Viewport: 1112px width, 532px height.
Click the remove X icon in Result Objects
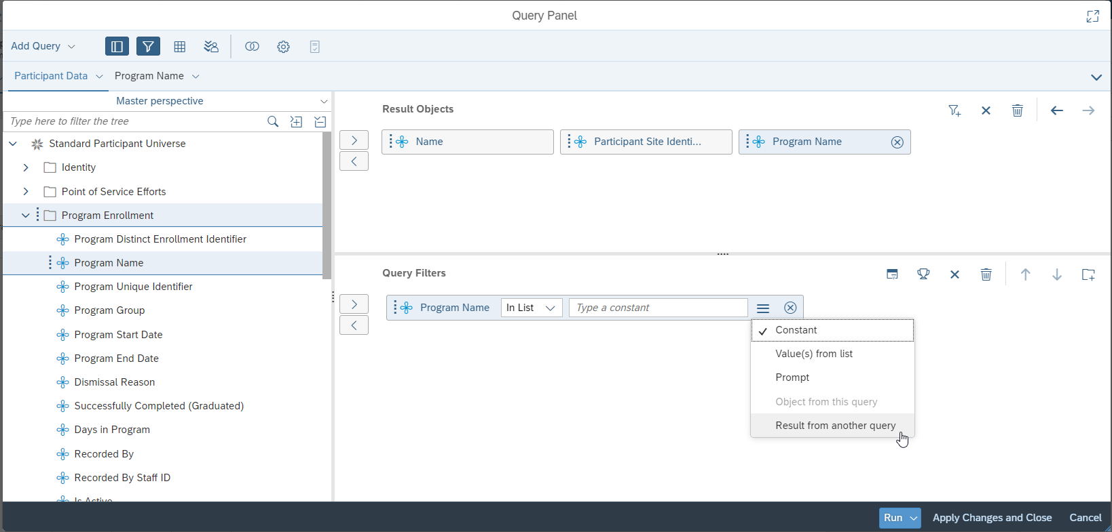tap(986, 110)
